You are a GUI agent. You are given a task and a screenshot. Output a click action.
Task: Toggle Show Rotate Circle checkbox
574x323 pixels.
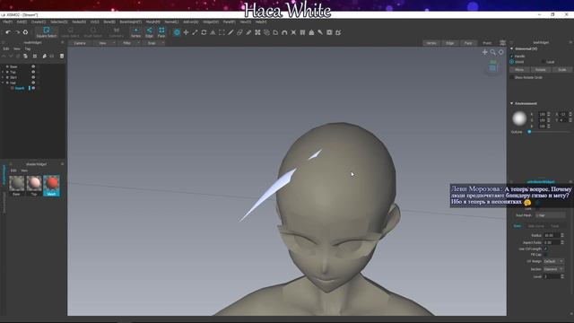coord(512,77)
